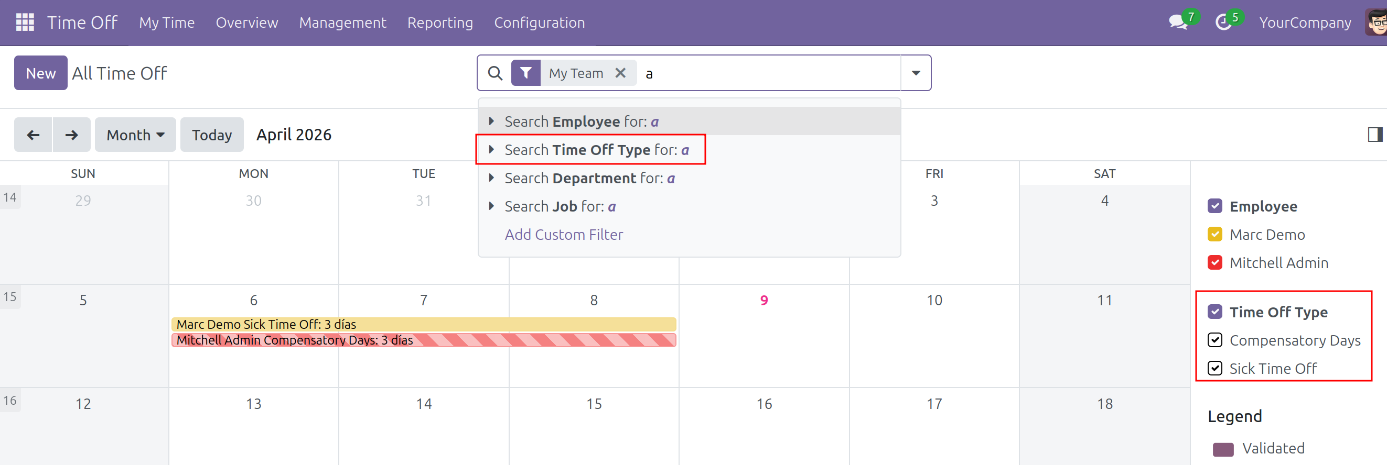Go to previous month arrow
Image resolution: width=1387 pixels, height=465 pixels.
(x=33, y=135)
